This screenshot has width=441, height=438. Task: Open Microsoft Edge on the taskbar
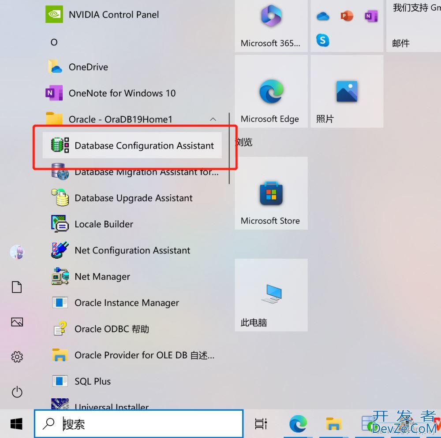pyautogui.click(x=298, y=423)
